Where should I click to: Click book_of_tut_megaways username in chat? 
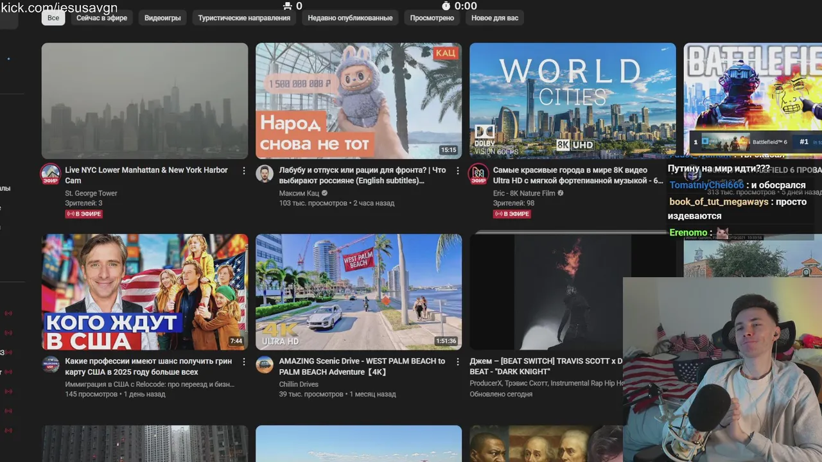pyautogui.click(x=719, y=201)
